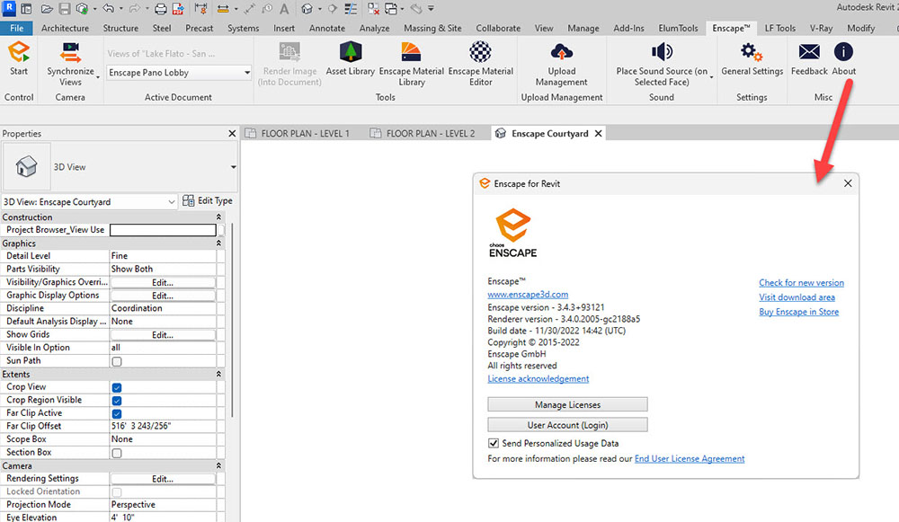Click the Redo arrow icon
This screenshot has width=899, height=522.
coord(134,9)
